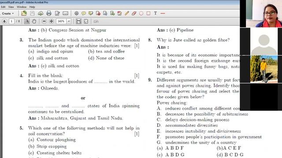Click the 143% zoom value field
The width and height of the screenshot is (282, 158).
pyautogui.click(x=61, y=22)
